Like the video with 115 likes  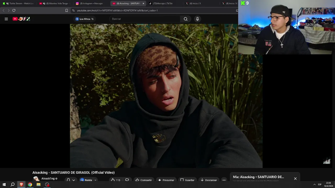coord(116,180)
